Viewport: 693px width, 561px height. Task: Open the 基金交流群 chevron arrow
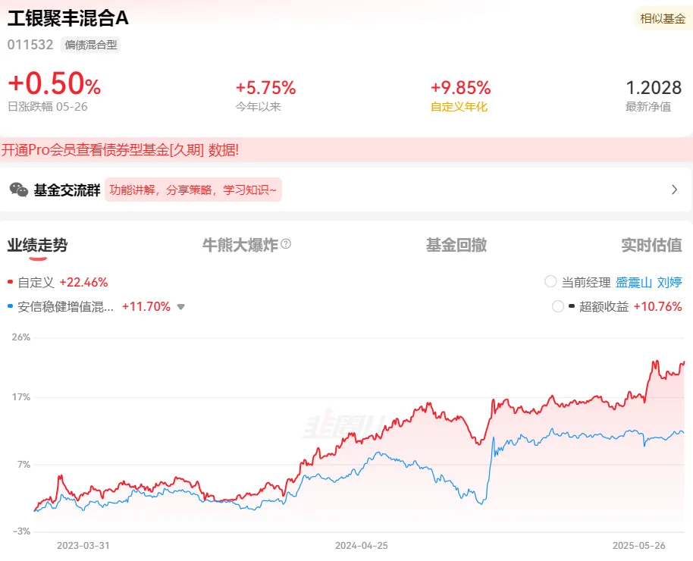click(x=675, y=190)
